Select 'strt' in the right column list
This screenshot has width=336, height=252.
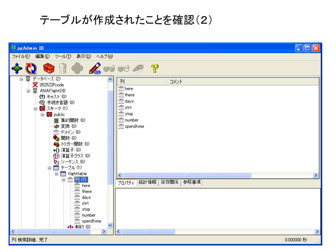pyautogui.click(x=128, y=108)
